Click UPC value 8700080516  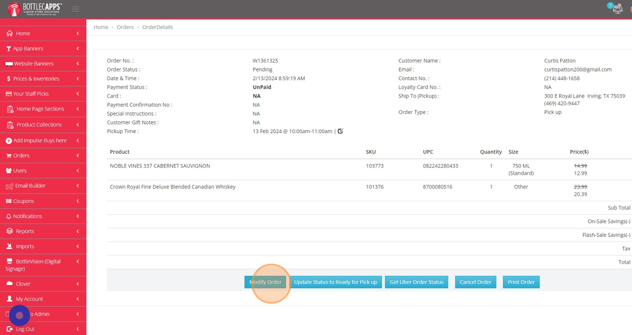click(437, 187)
